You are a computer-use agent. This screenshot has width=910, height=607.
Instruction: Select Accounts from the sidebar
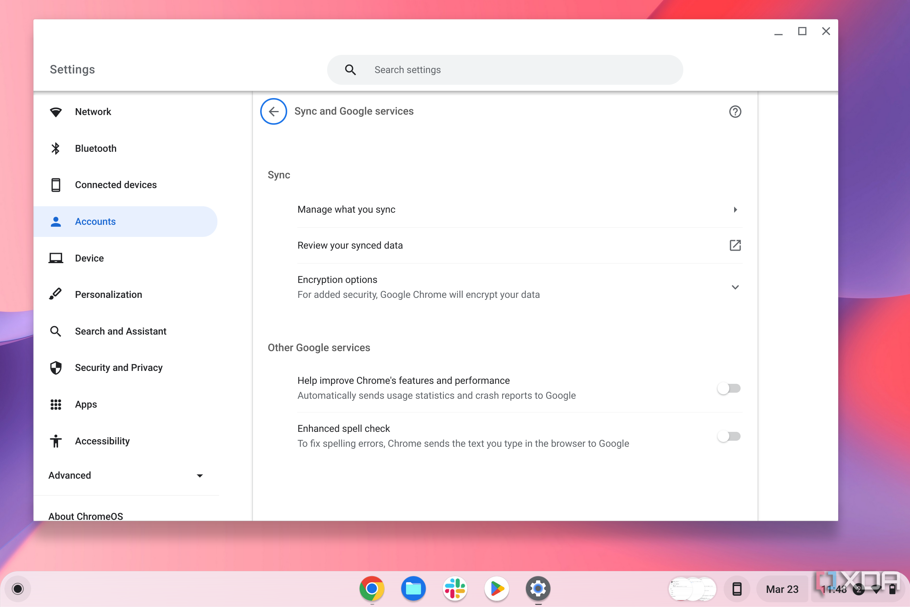click(95, 221)
